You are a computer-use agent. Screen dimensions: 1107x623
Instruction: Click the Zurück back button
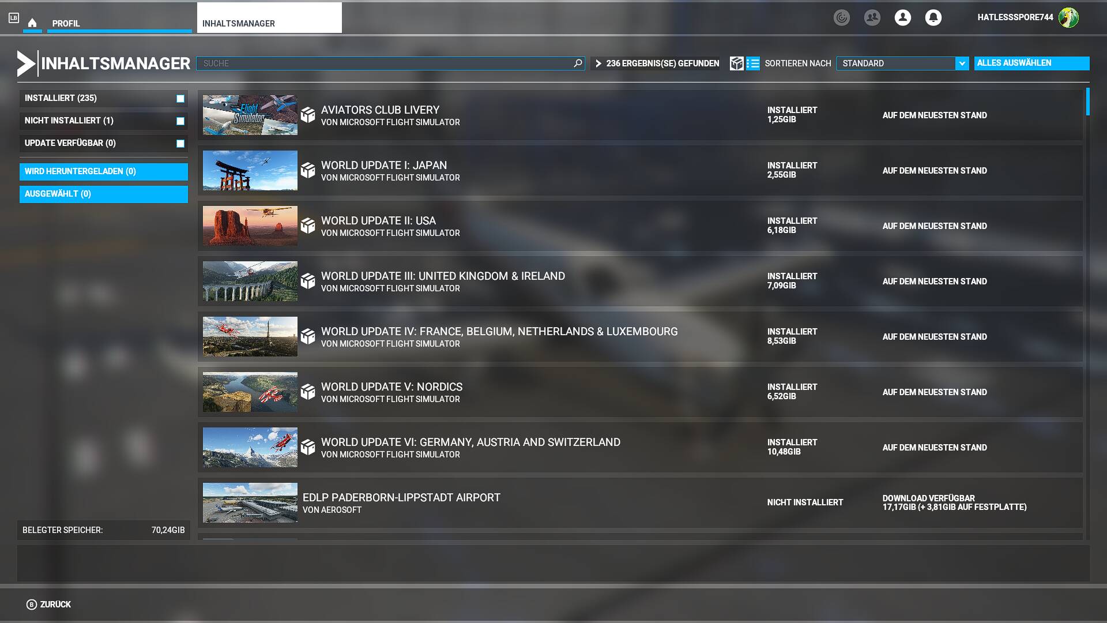click(49, 605)
